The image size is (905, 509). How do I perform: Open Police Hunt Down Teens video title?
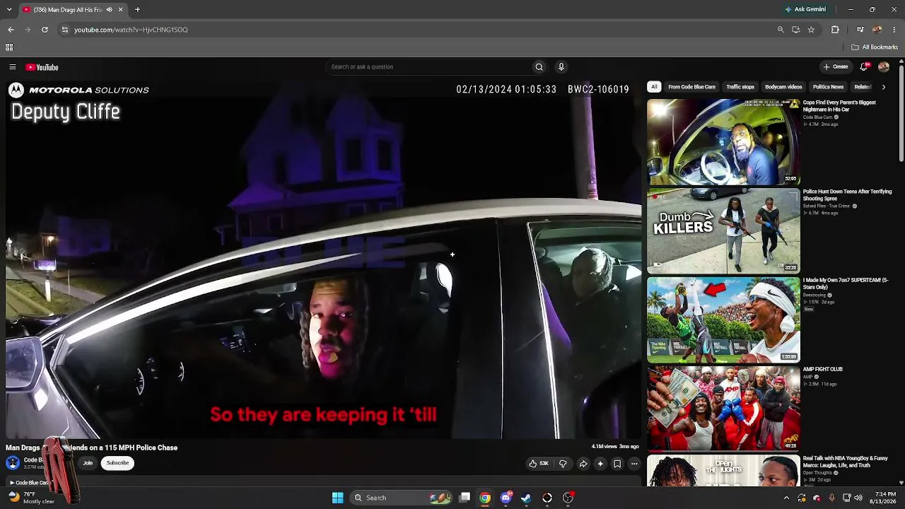click(x=847, y=195)
